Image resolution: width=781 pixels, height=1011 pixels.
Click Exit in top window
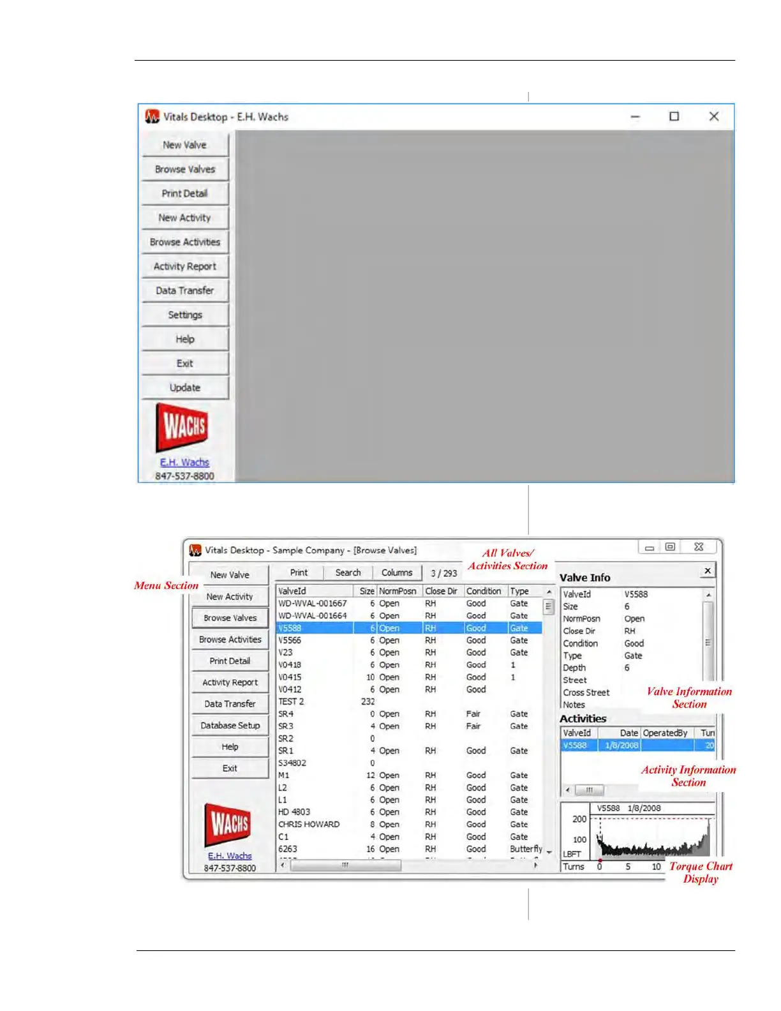(x=184, y=363)
